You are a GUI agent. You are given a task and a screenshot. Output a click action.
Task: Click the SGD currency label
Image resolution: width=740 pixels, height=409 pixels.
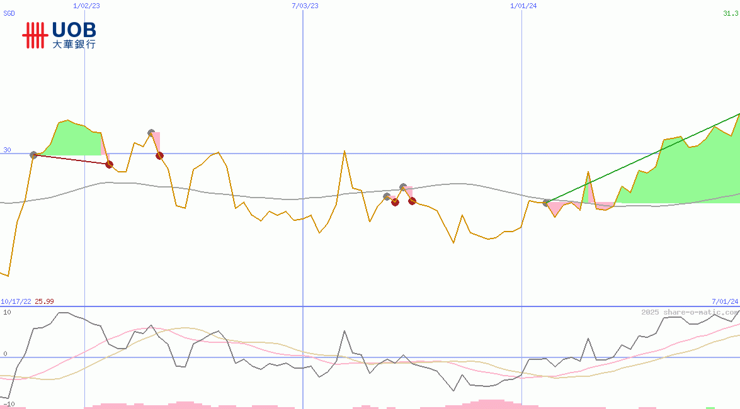coord(9,13)
